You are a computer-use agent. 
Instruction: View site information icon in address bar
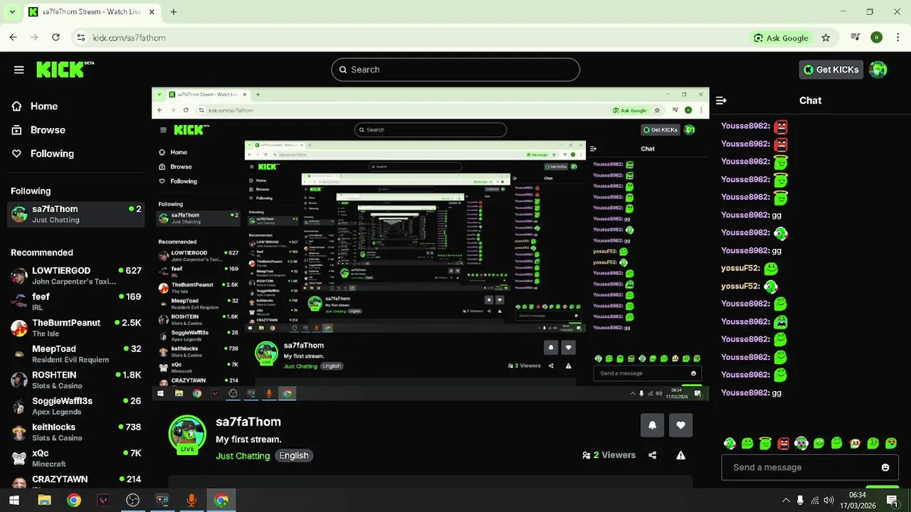(x=80, y=38)
